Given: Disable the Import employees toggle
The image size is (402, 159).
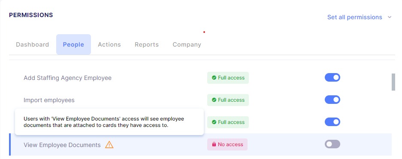Looking at the screenshot, I should pos(332,100).
